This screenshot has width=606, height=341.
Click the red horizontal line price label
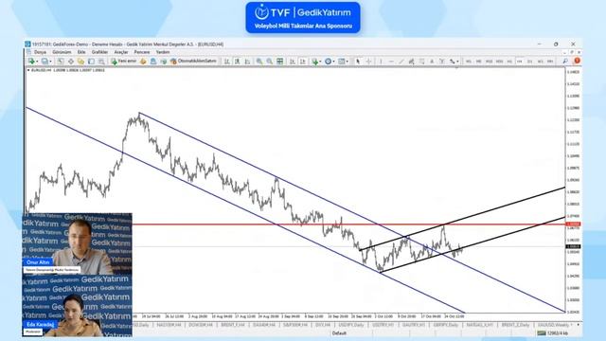(x=573, y=224)
